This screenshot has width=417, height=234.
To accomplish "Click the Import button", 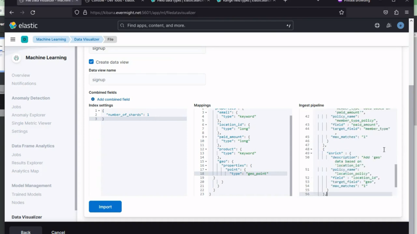I will coord(105,207).
